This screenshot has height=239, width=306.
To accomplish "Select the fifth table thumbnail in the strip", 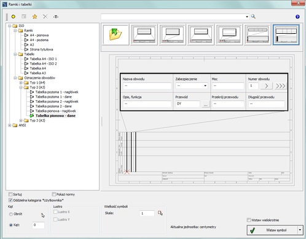I will pyautogui.click(x=229, y=34).
